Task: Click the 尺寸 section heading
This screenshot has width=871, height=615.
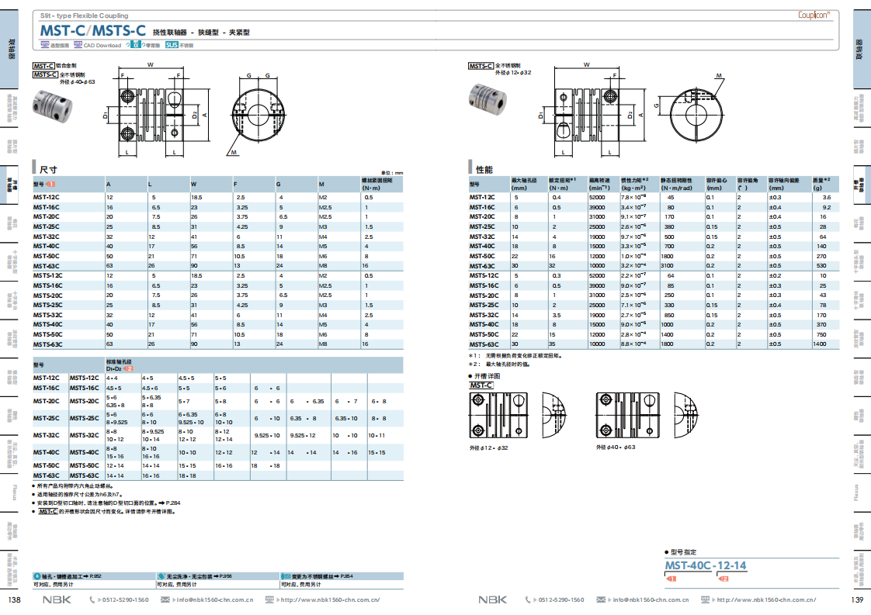Action: (x=48, y=169)
